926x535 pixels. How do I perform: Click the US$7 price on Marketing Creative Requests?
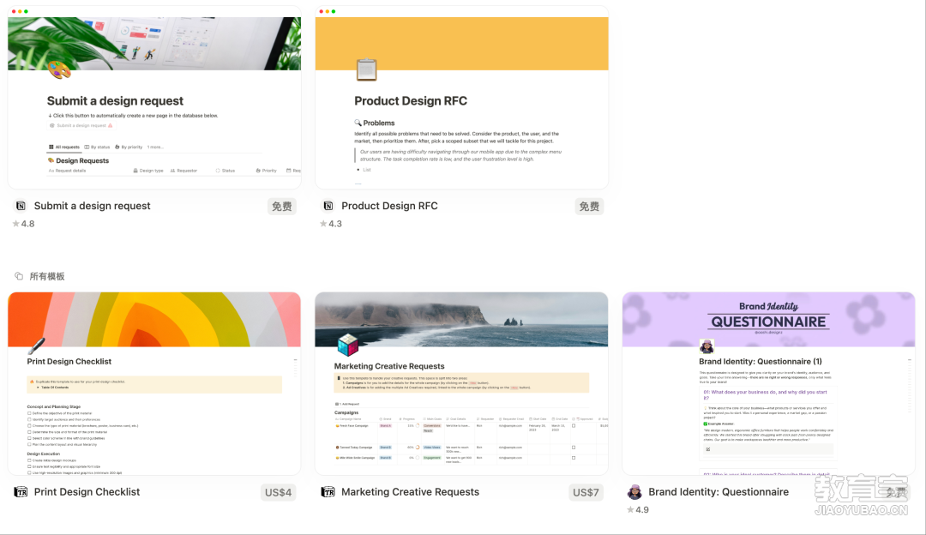pos(586,492)
